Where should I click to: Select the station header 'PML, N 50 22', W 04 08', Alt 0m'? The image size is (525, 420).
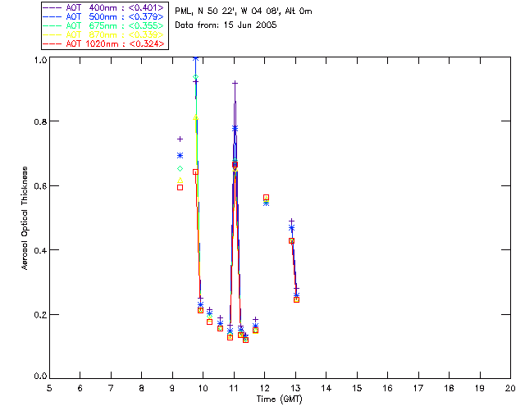tap(244, 11)
